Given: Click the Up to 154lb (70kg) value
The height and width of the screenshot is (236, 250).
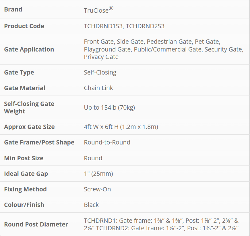Looking at the screenshot, I should (109, 108).
